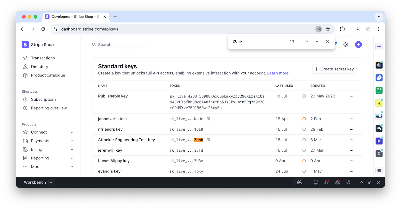Click Create secret key button
The height and width of the screenshot is (209, 401).
pyautogui.click(x=334, y=69)
